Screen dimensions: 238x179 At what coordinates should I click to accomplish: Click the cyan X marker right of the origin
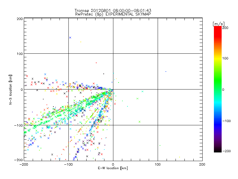click(143, 92)
